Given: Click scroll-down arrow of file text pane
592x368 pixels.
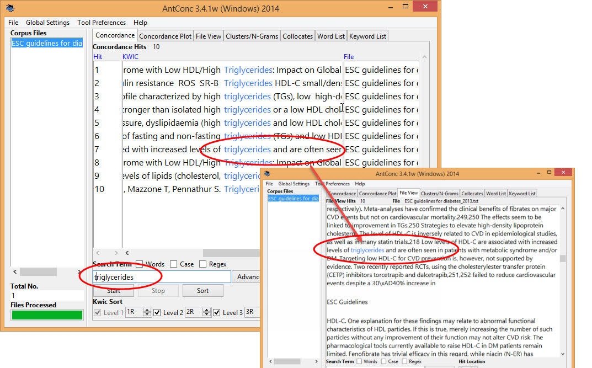Looking at the screenshot, I should (563, 354).
